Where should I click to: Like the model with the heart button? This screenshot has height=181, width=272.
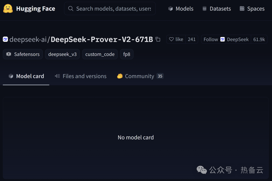click(x=176, y=39)
